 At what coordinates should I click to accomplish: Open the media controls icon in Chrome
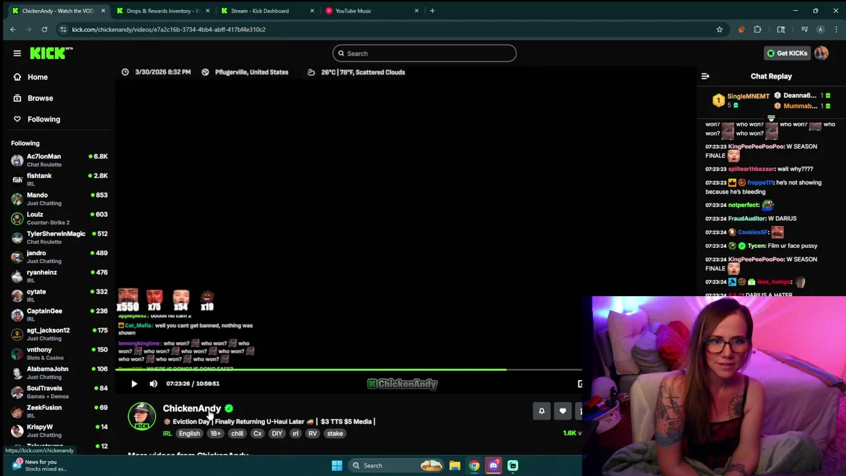click(x=804, y=29)
